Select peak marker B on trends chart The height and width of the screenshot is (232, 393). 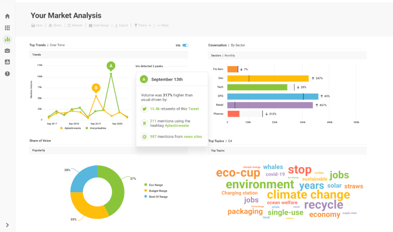pos(96,87)
